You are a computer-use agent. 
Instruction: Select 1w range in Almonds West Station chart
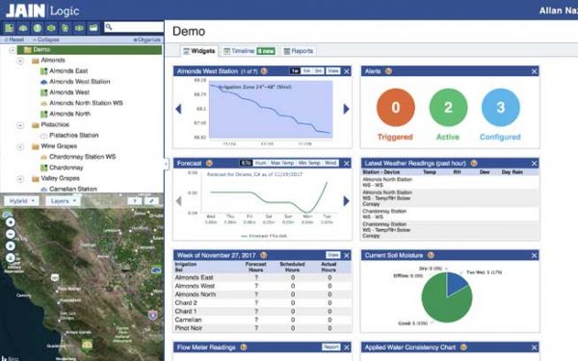point(295,71)
